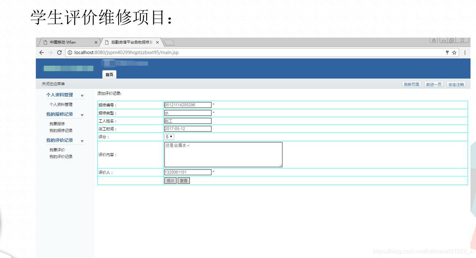Image resolution: width=476 pixels, height=258 pixels.
Task: Click 我的评价记录 menu header
Action: (x=60, y=140)
